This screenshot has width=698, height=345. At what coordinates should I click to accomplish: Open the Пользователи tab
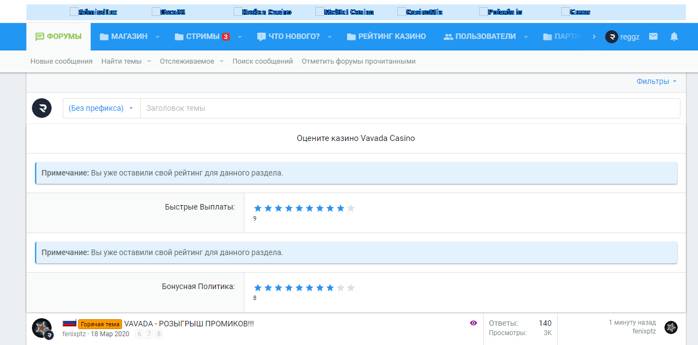(480, 37)
